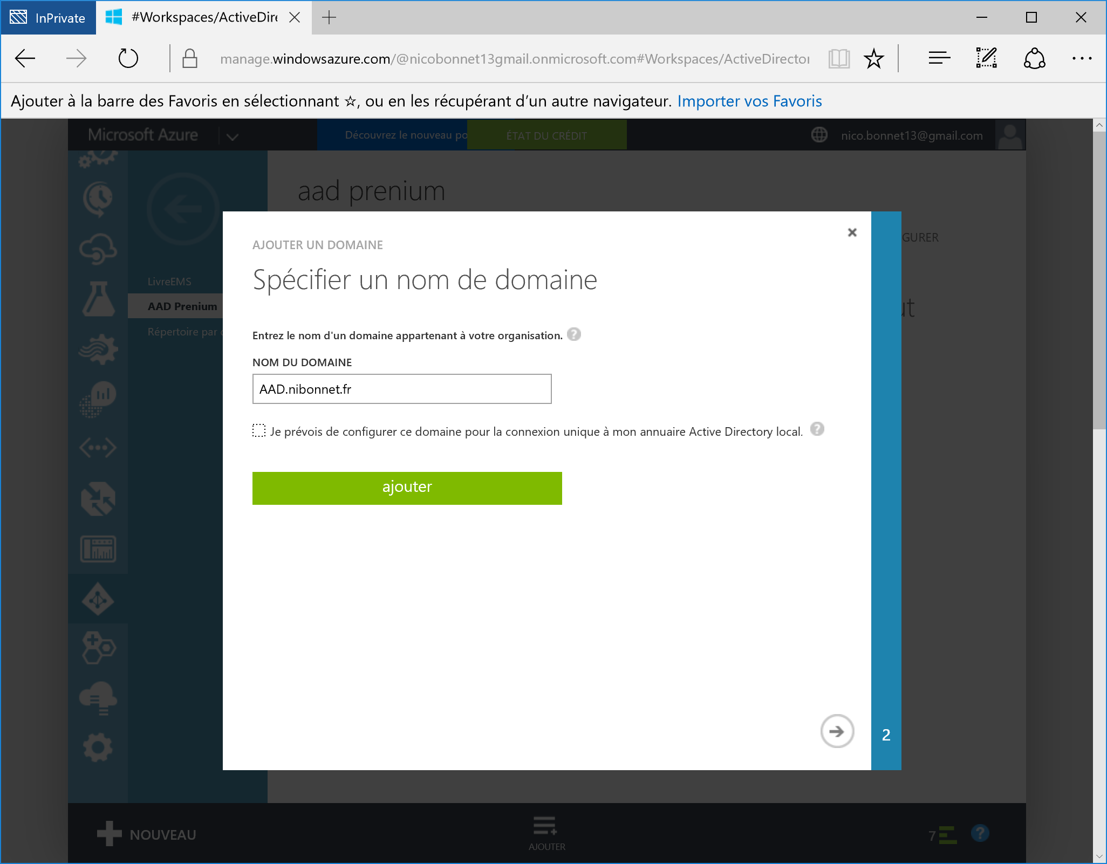Open a new browser tab

(329, 17)
